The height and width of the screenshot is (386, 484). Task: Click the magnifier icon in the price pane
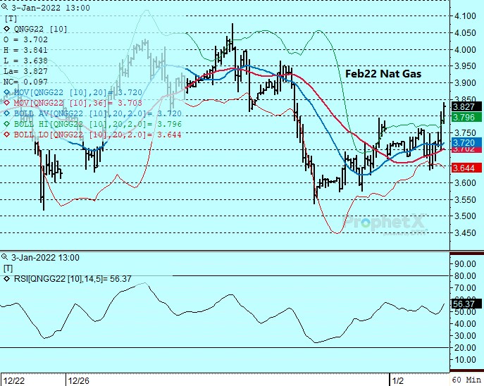pos(6,7)
